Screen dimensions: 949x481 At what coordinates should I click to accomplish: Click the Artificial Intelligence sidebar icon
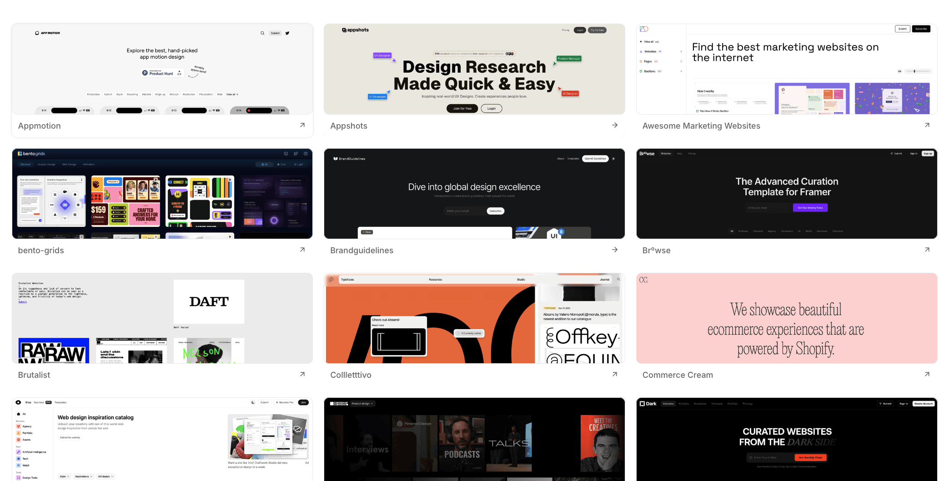pyautogui.click(x=19, y=452)
